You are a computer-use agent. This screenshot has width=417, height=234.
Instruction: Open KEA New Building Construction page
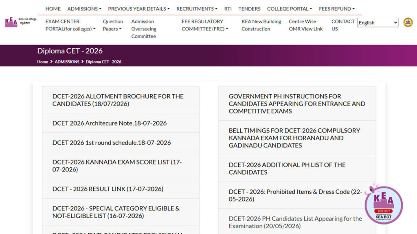[x=261, y=25]
